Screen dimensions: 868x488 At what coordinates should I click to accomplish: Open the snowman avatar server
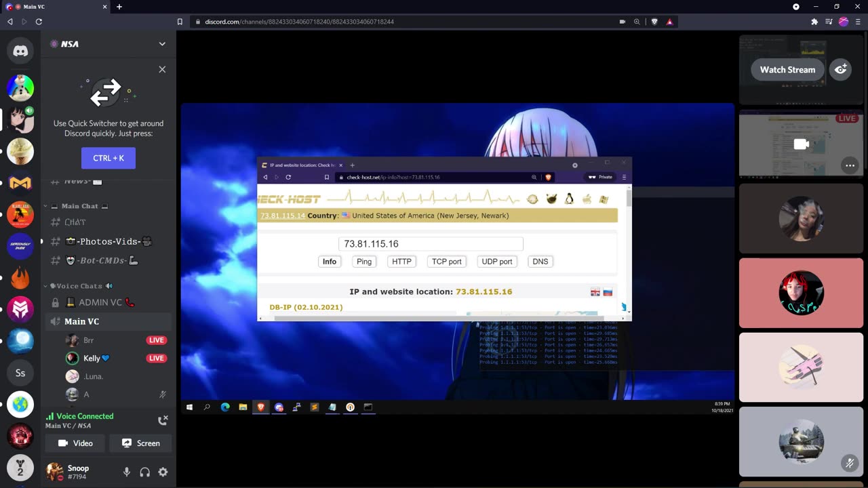tap(20, 87)
